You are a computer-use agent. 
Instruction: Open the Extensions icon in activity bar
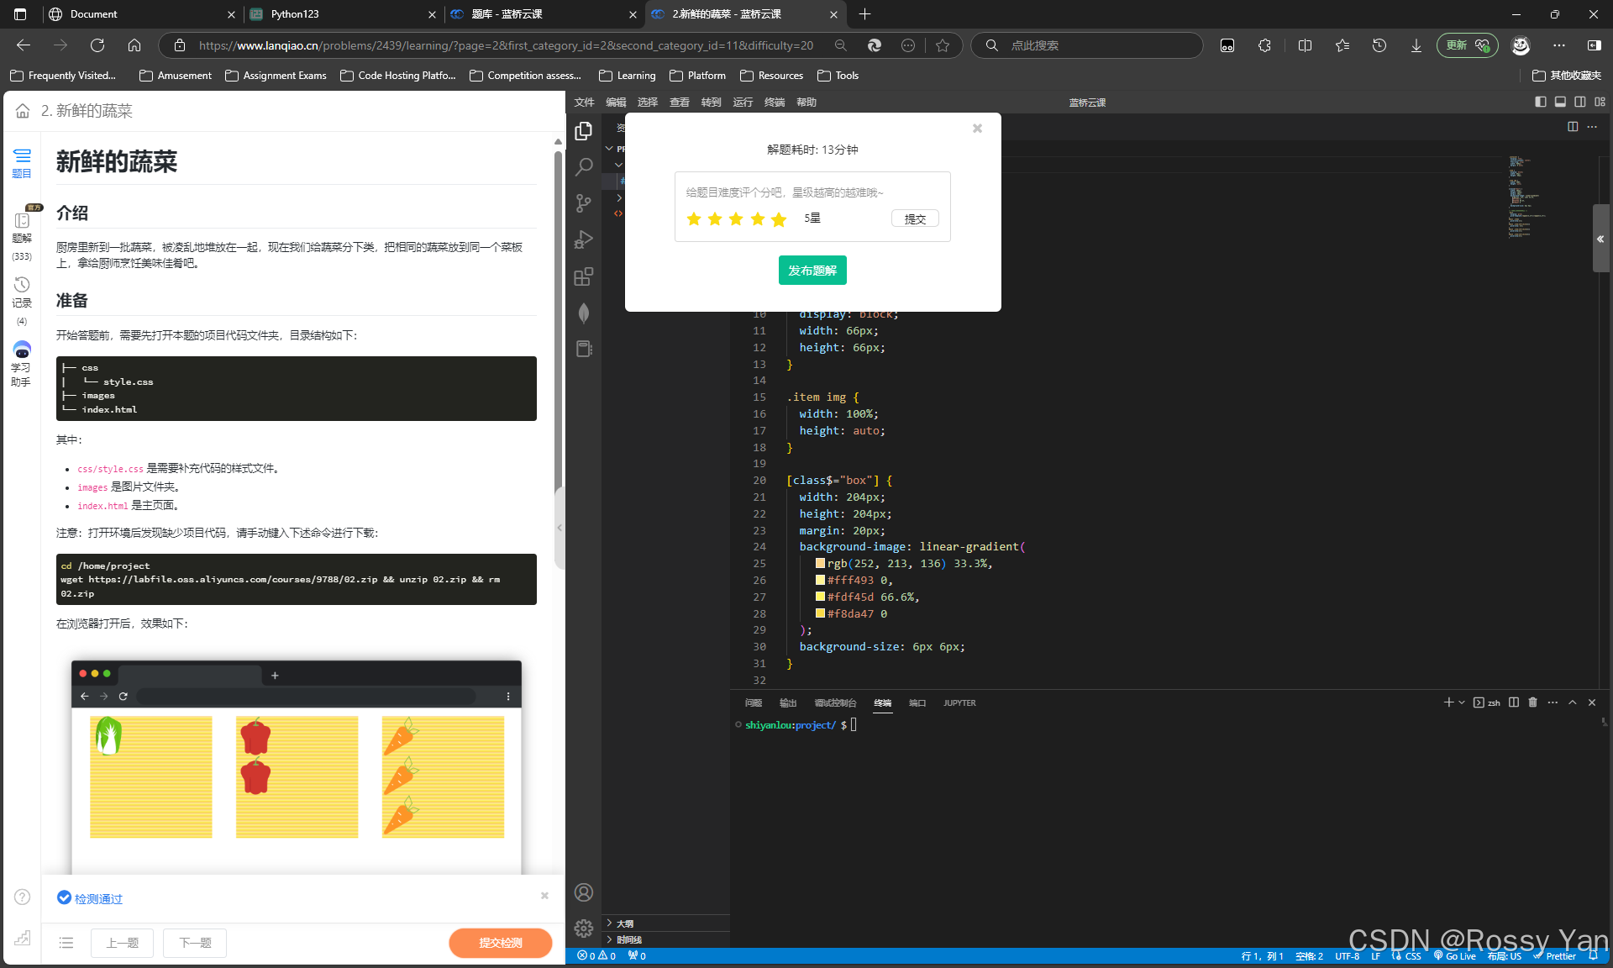[x=584, y=276]
